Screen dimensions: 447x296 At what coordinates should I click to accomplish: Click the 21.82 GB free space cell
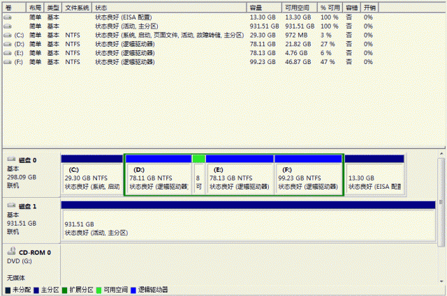point(298,44)
